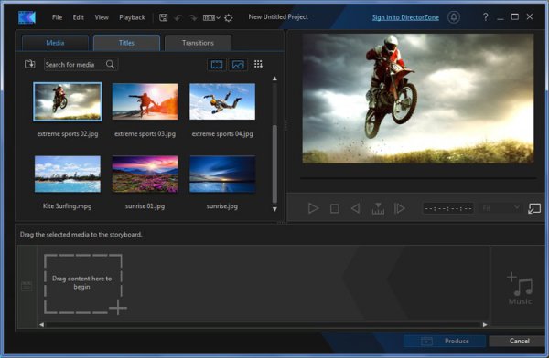
Task: Select sunrise 01.jpg thumbnail
Action: [145, 174]
